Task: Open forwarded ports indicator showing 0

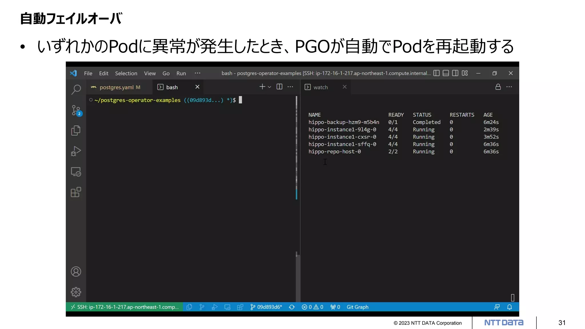Action: [x=335, y=307]
